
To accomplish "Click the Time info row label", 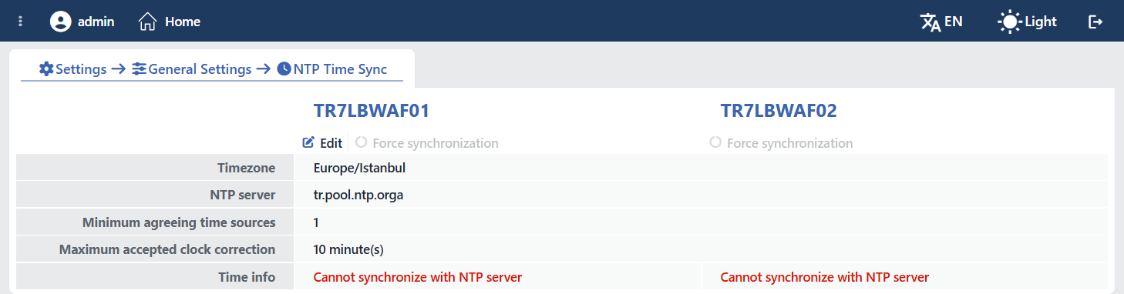I will (247, 277).
